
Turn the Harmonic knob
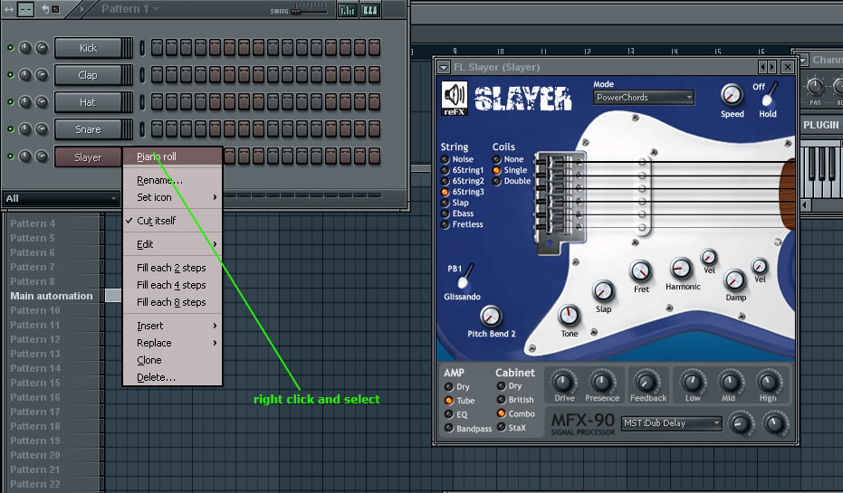[681, 268]
